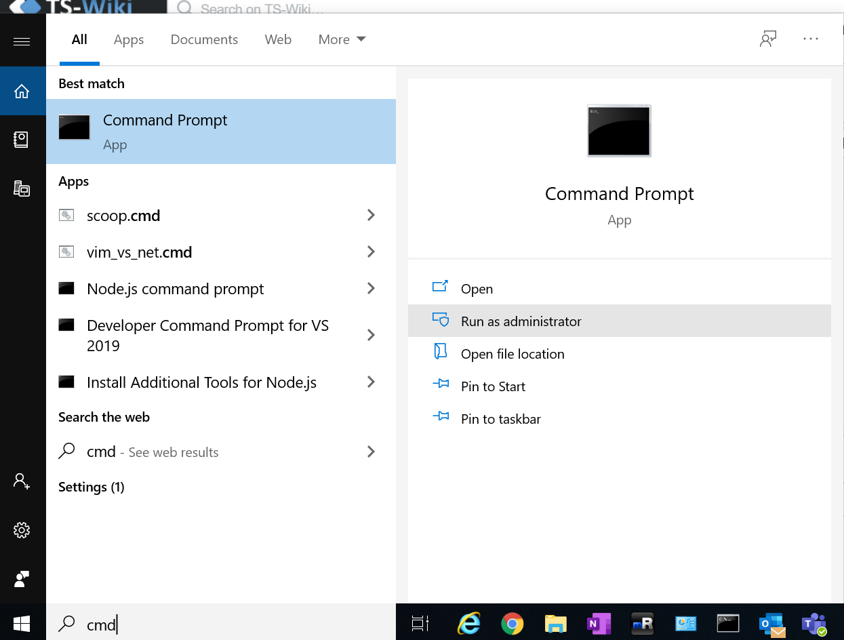Screen dimensions: 844x640
Task: Click the Windows Start button
Action: 22,622
